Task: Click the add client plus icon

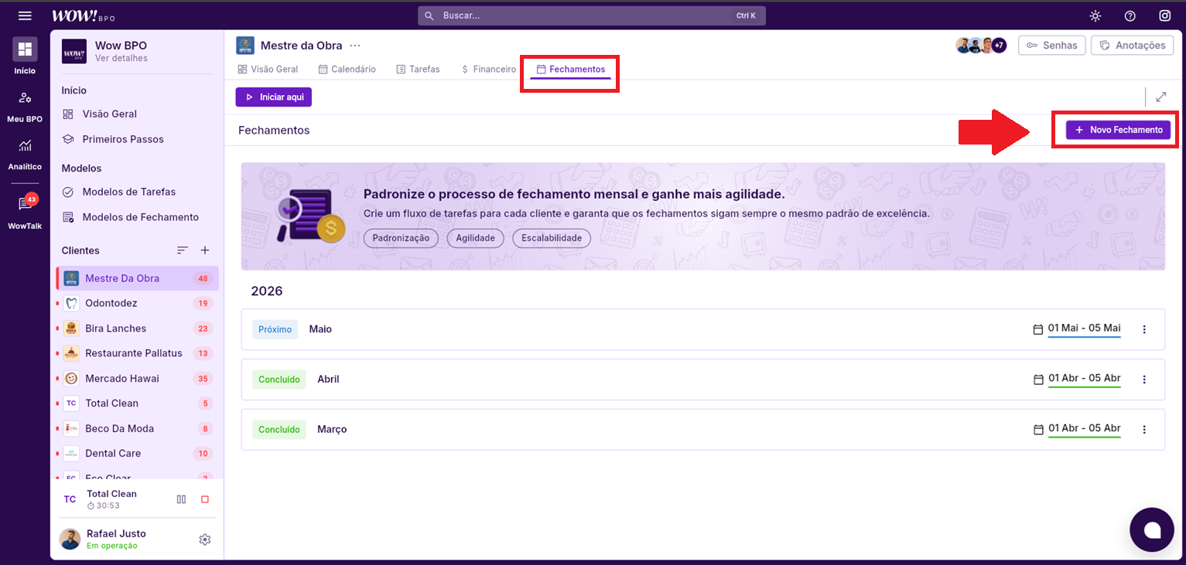Action: coord(205,250)
